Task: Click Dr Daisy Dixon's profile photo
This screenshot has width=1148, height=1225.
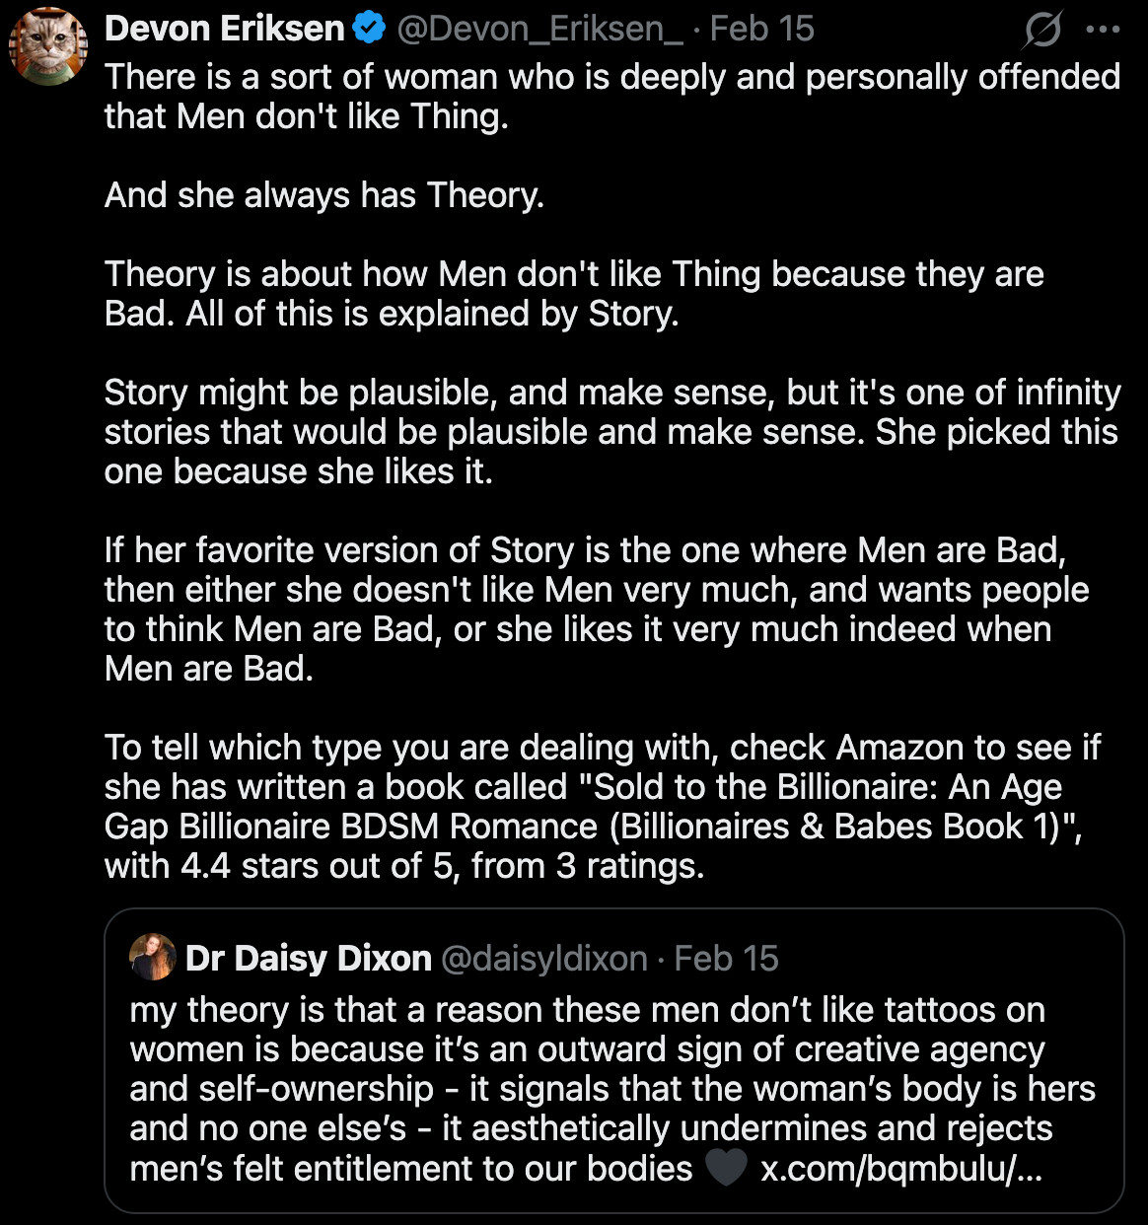Action: pos(153,958)
